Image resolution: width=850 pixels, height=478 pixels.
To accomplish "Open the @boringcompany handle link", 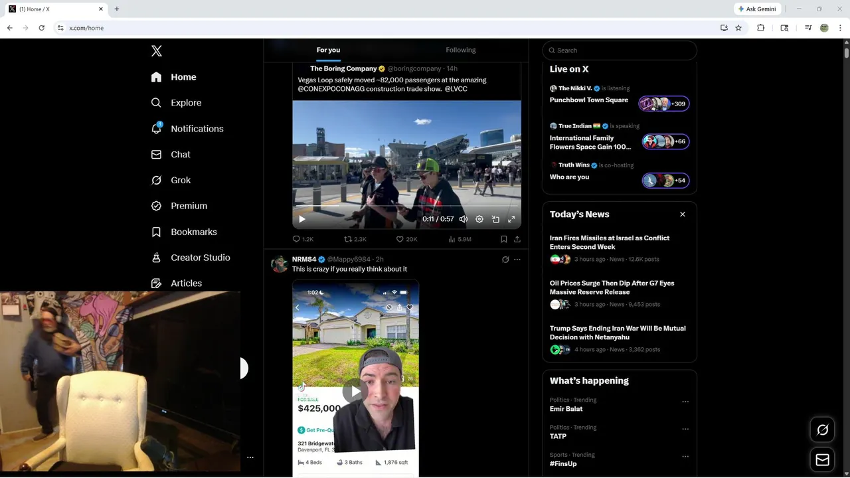I will [414, 68].
